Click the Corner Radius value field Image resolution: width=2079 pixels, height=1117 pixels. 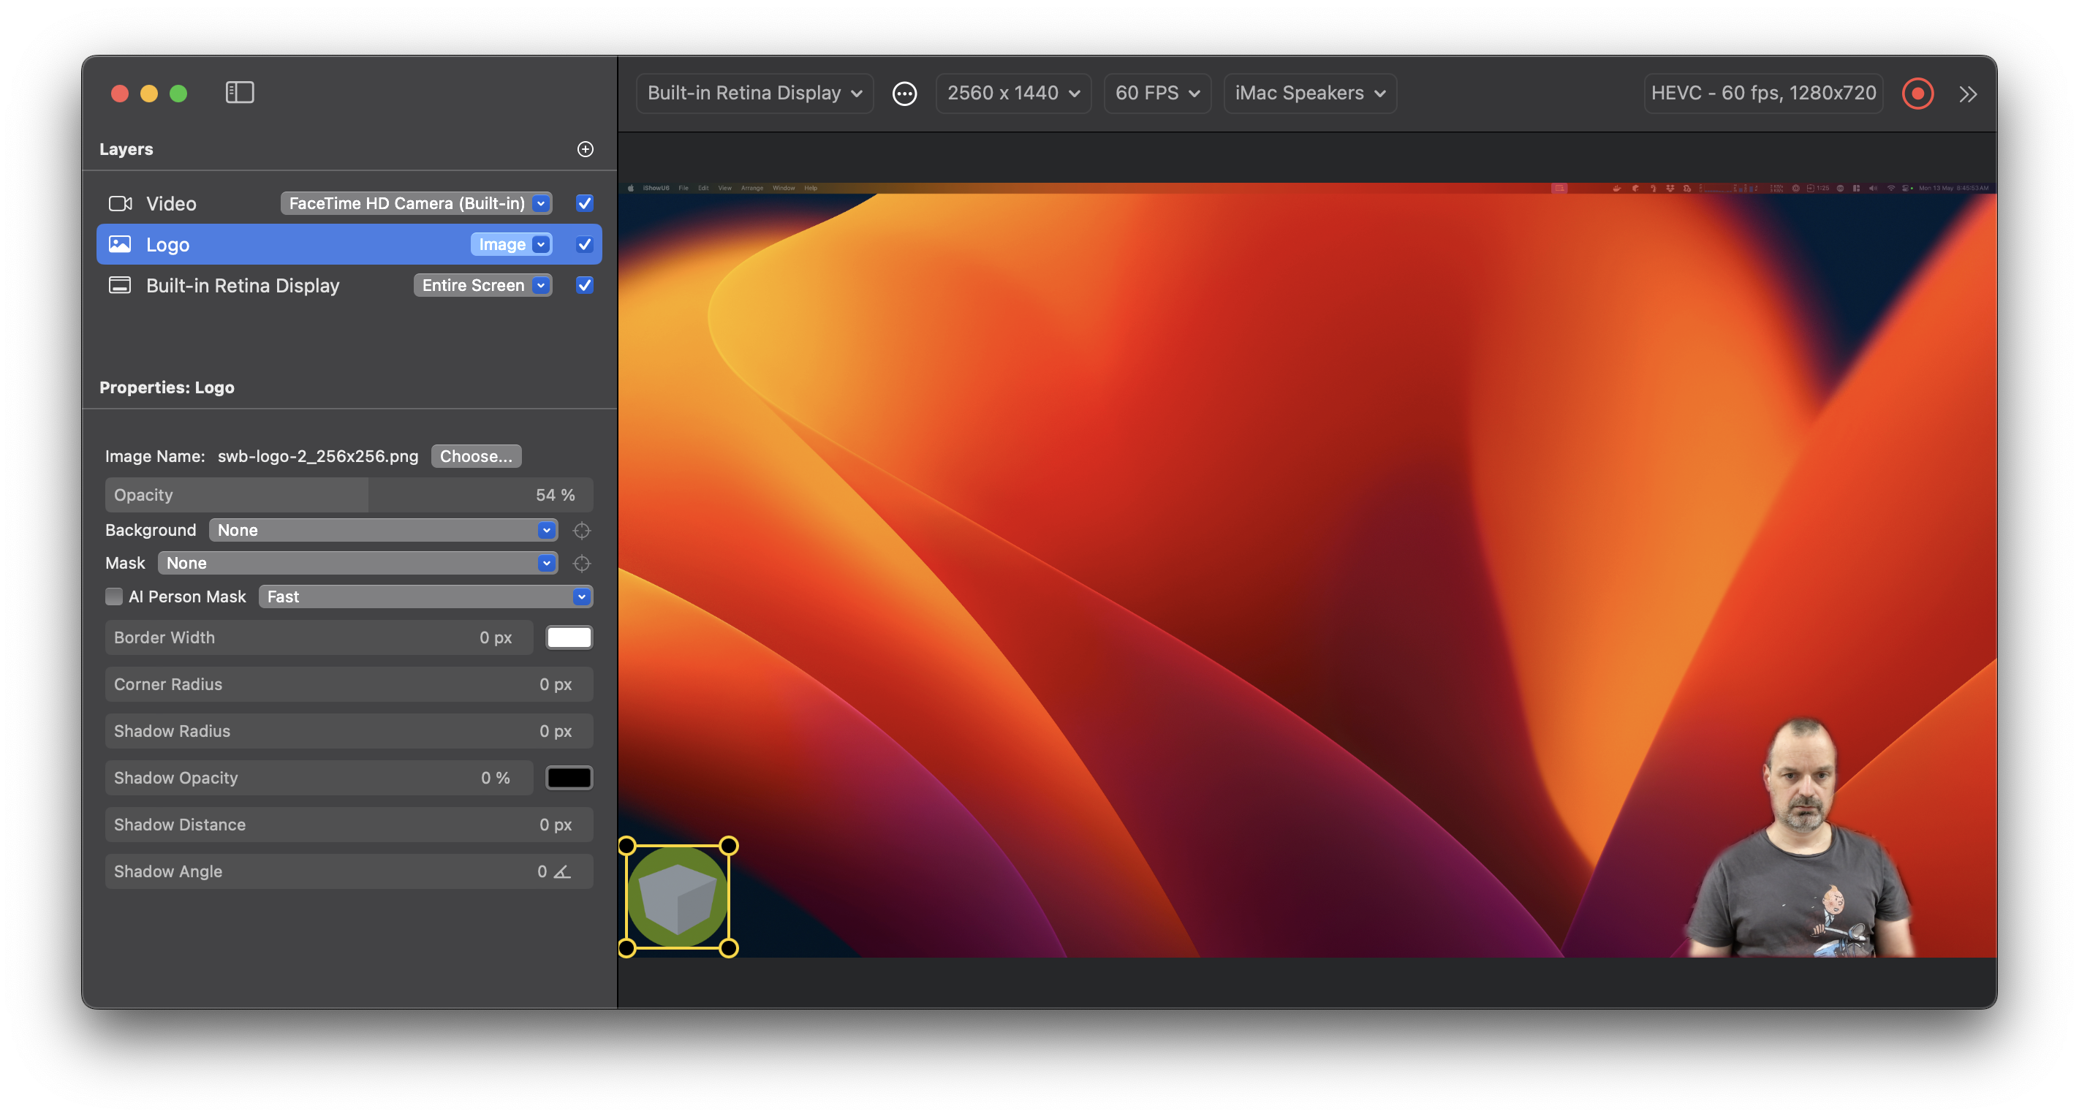pos(349,684)
